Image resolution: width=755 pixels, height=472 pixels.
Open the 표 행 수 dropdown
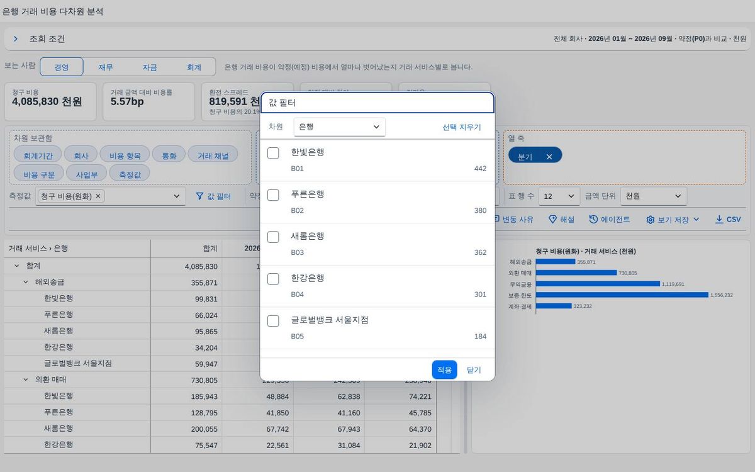pos(559,196)
